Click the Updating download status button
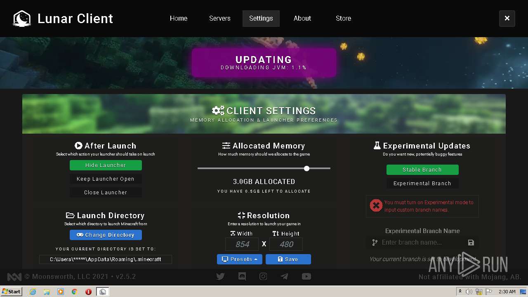This screenshot has height=297, width=528. point(264,63)
